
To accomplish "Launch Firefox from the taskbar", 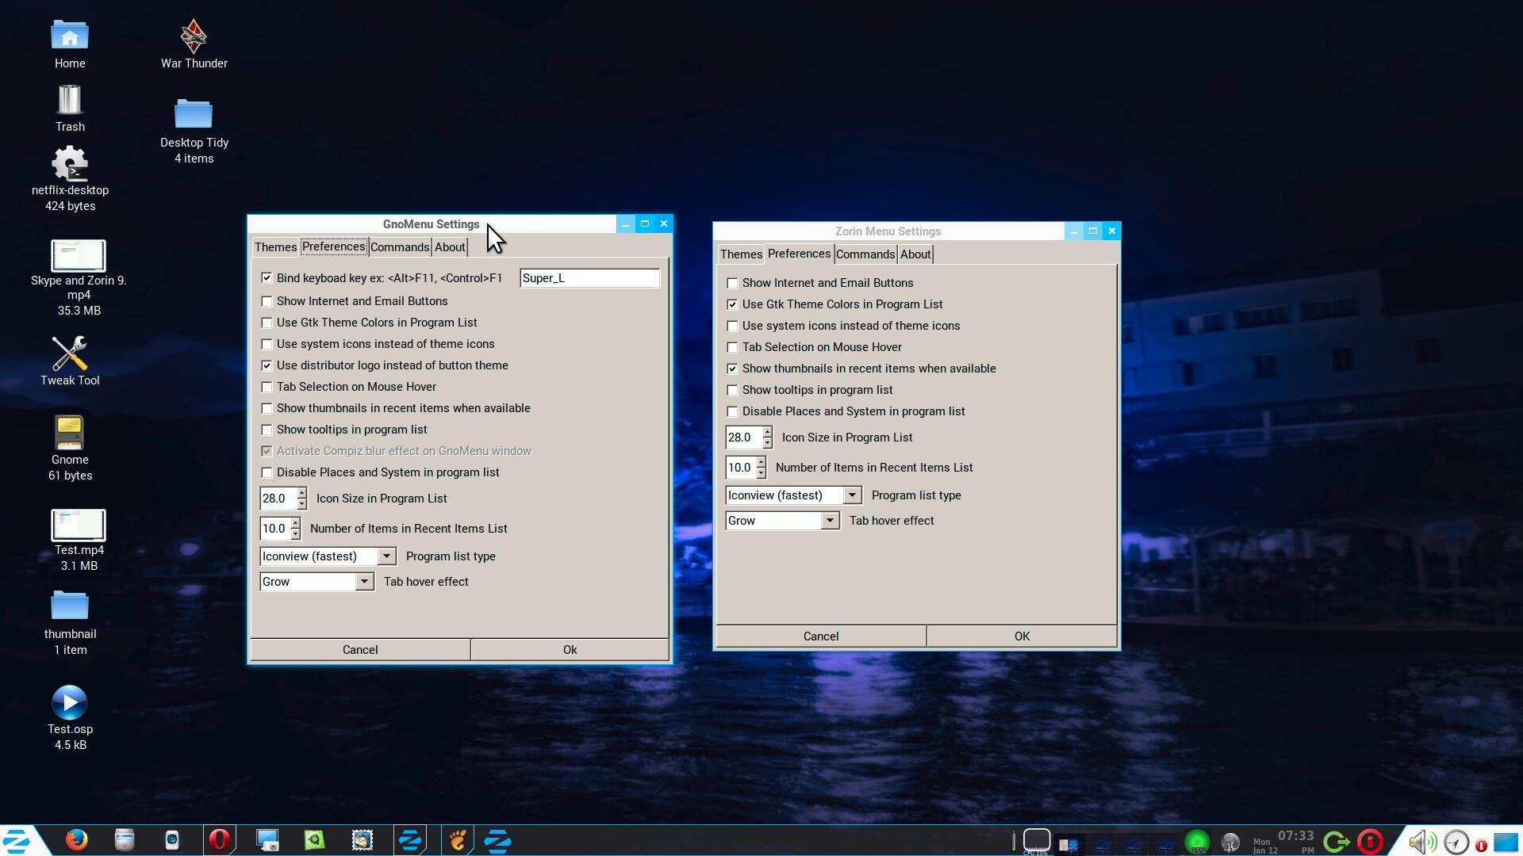I will (77, 840).
